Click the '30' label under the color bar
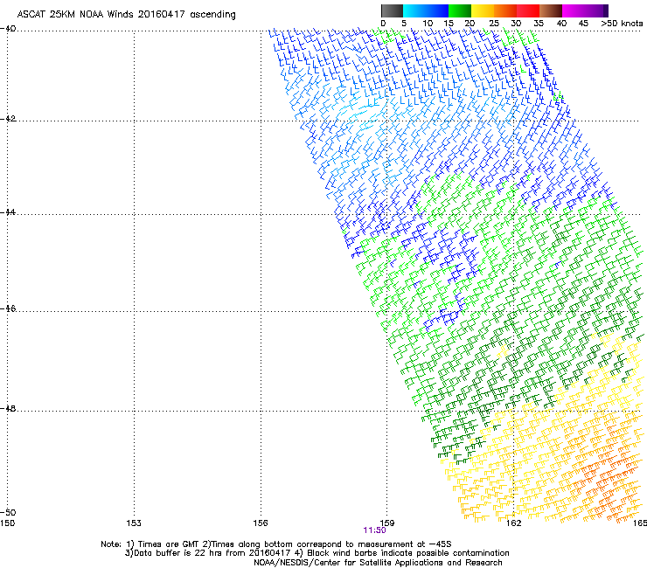Image resolution: width=647 pixels, height=568 pixels. [516, 23]
